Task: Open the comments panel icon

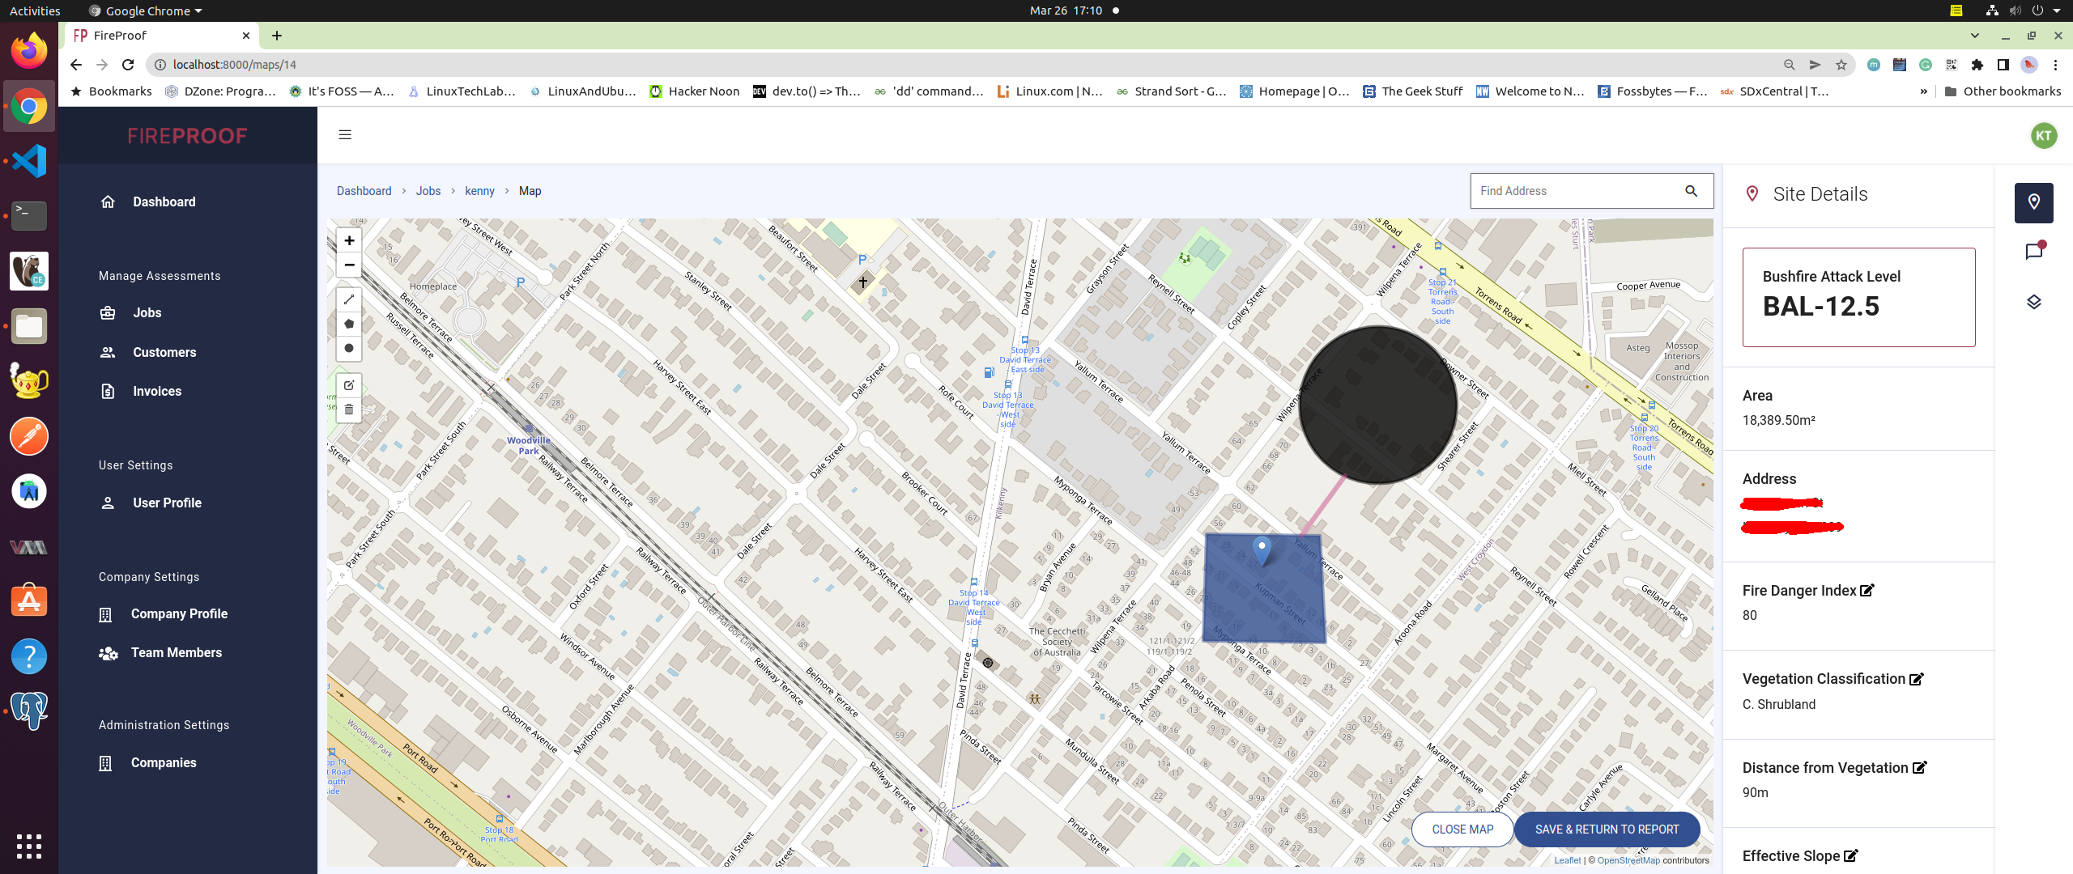Action: pos(2033,252)
